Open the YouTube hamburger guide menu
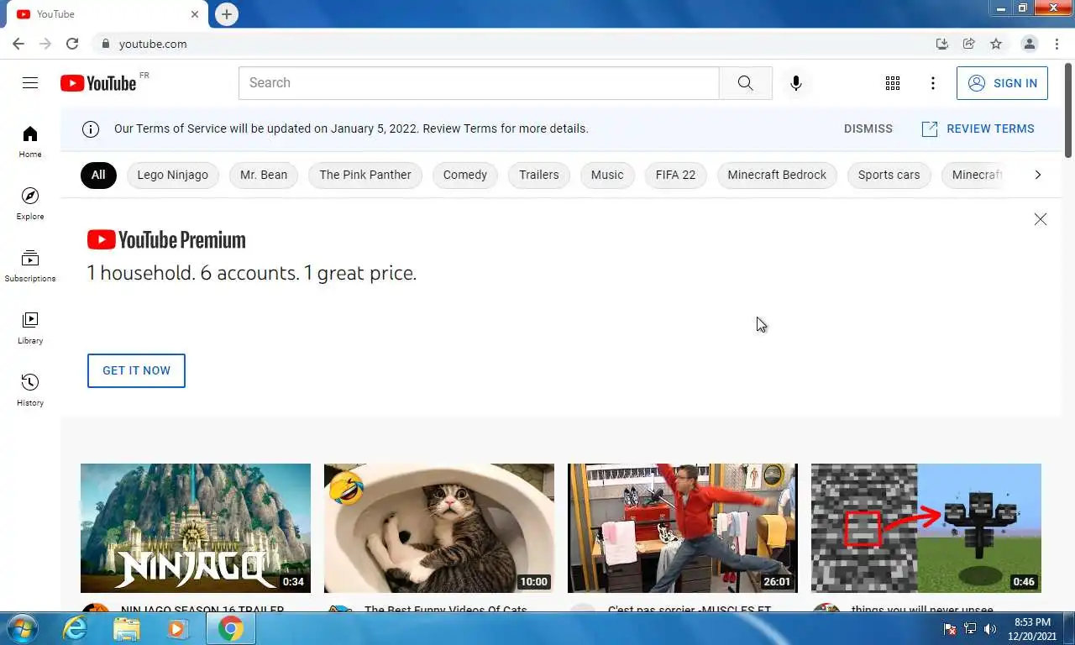 [x=30, y=82]
